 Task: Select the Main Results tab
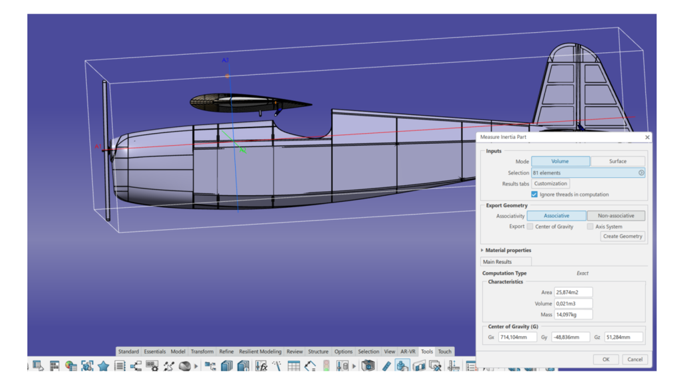tap(506, 262)
